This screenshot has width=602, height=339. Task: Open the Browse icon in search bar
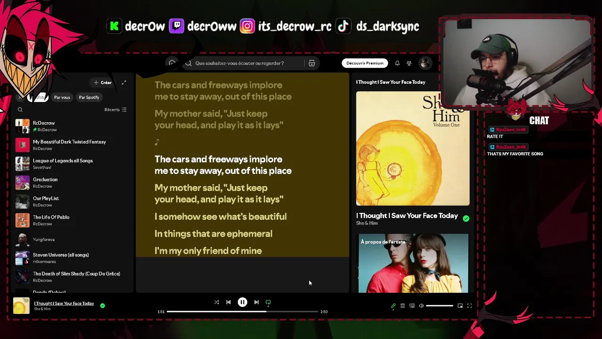tap(311, 63)
